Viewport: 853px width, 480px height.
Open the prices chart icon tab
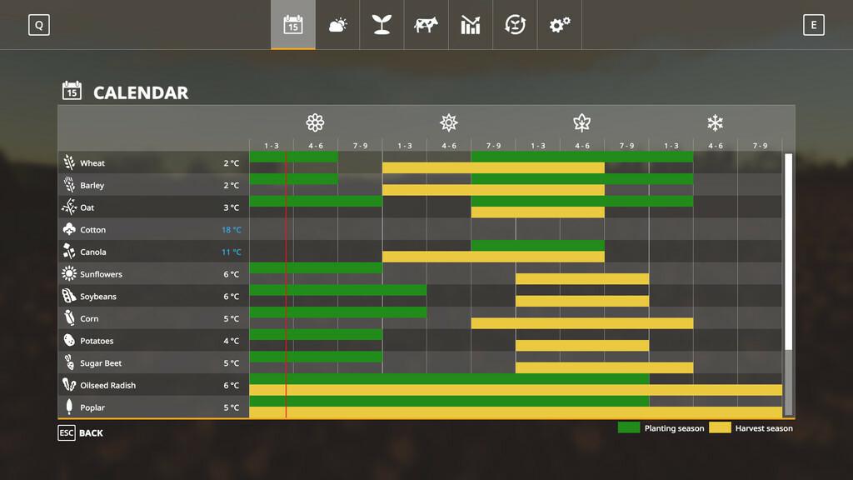471,25
